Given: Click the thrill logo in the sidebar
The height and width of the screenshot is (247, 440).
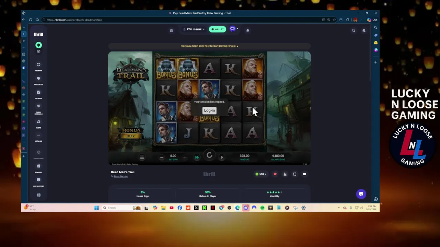Looking at the screenshot, I should click(38, 34).
